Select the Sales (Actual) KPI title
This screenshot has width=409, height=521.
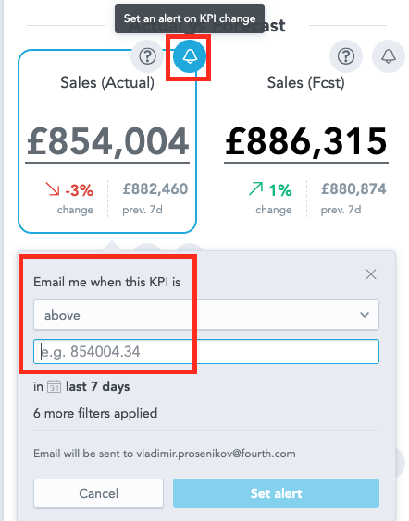coord(107,83)
